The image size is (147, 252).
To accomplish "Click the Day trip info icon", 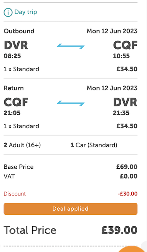I will [x=8, y=12].
